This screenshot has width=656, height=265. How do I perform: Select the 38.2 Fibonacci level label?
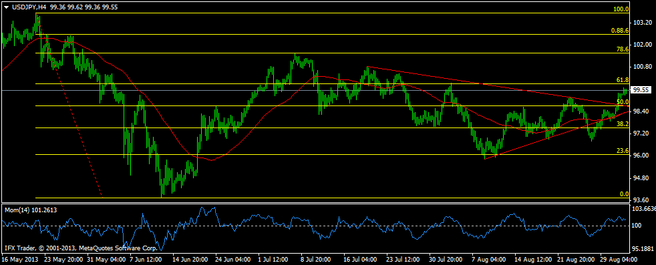pyautogui.click(x=623, y=124)
